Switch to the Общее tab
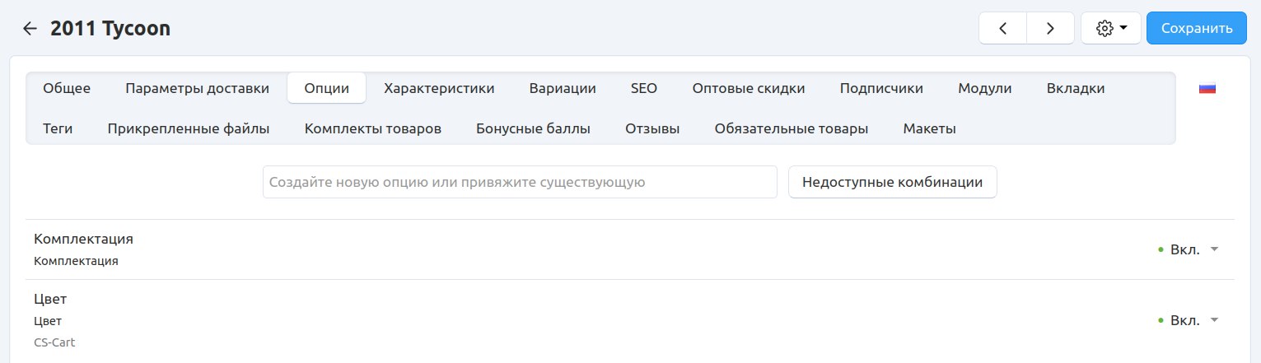This screenshot has width=1261, height=363. coord(67,88)
